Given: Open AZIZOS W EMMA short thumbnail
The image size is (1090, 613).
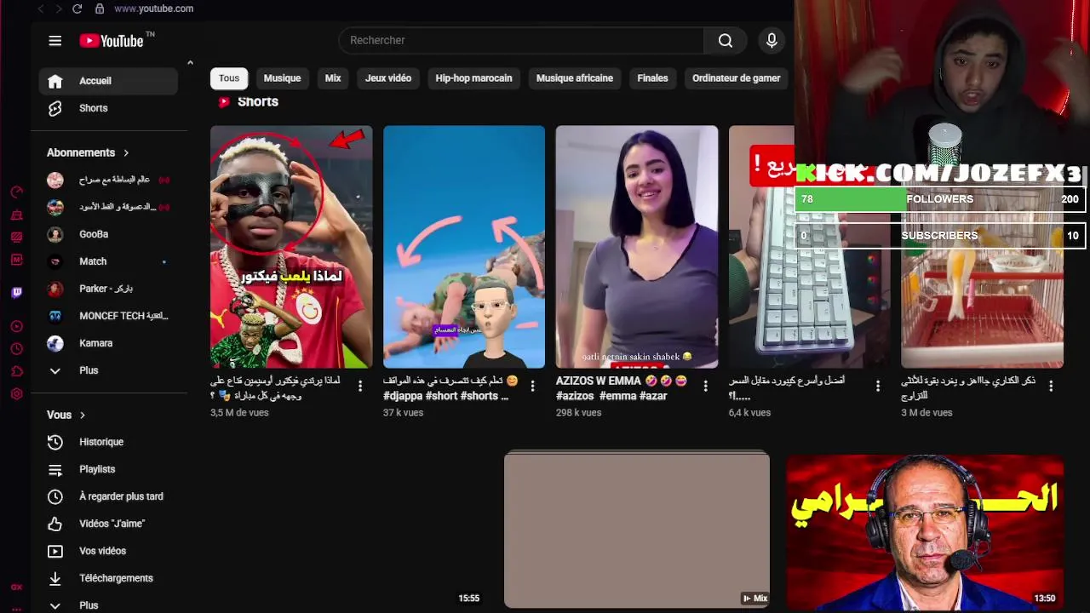Looking at the screenshot, I should [637, 247].
